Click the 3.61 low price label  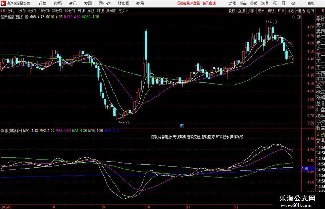[126, 123]
